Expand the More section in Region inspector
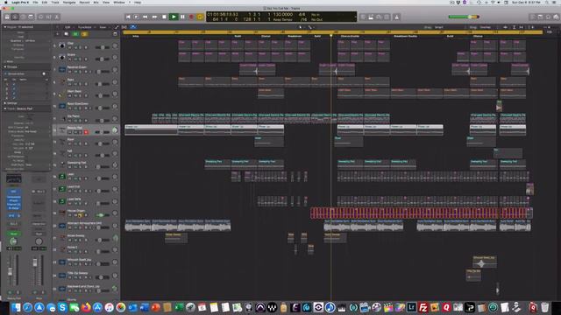This screenshot has width=561, height=315. (5, 61)
